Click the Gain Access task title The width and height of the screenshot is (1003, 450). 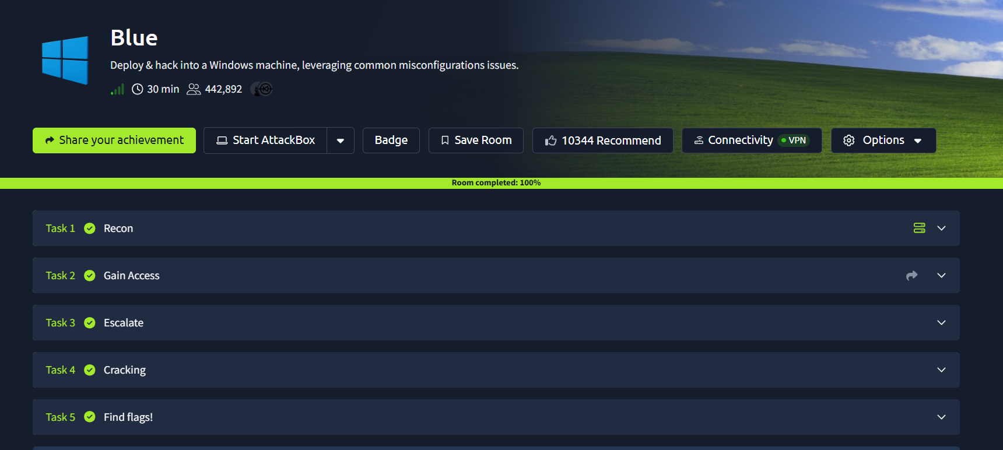tap(132, 276)
